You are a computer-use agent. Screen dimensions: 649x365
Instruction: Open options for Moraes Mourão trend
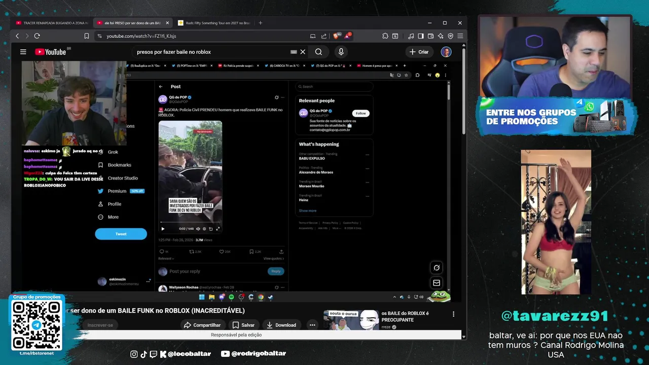tap(367, 182)
